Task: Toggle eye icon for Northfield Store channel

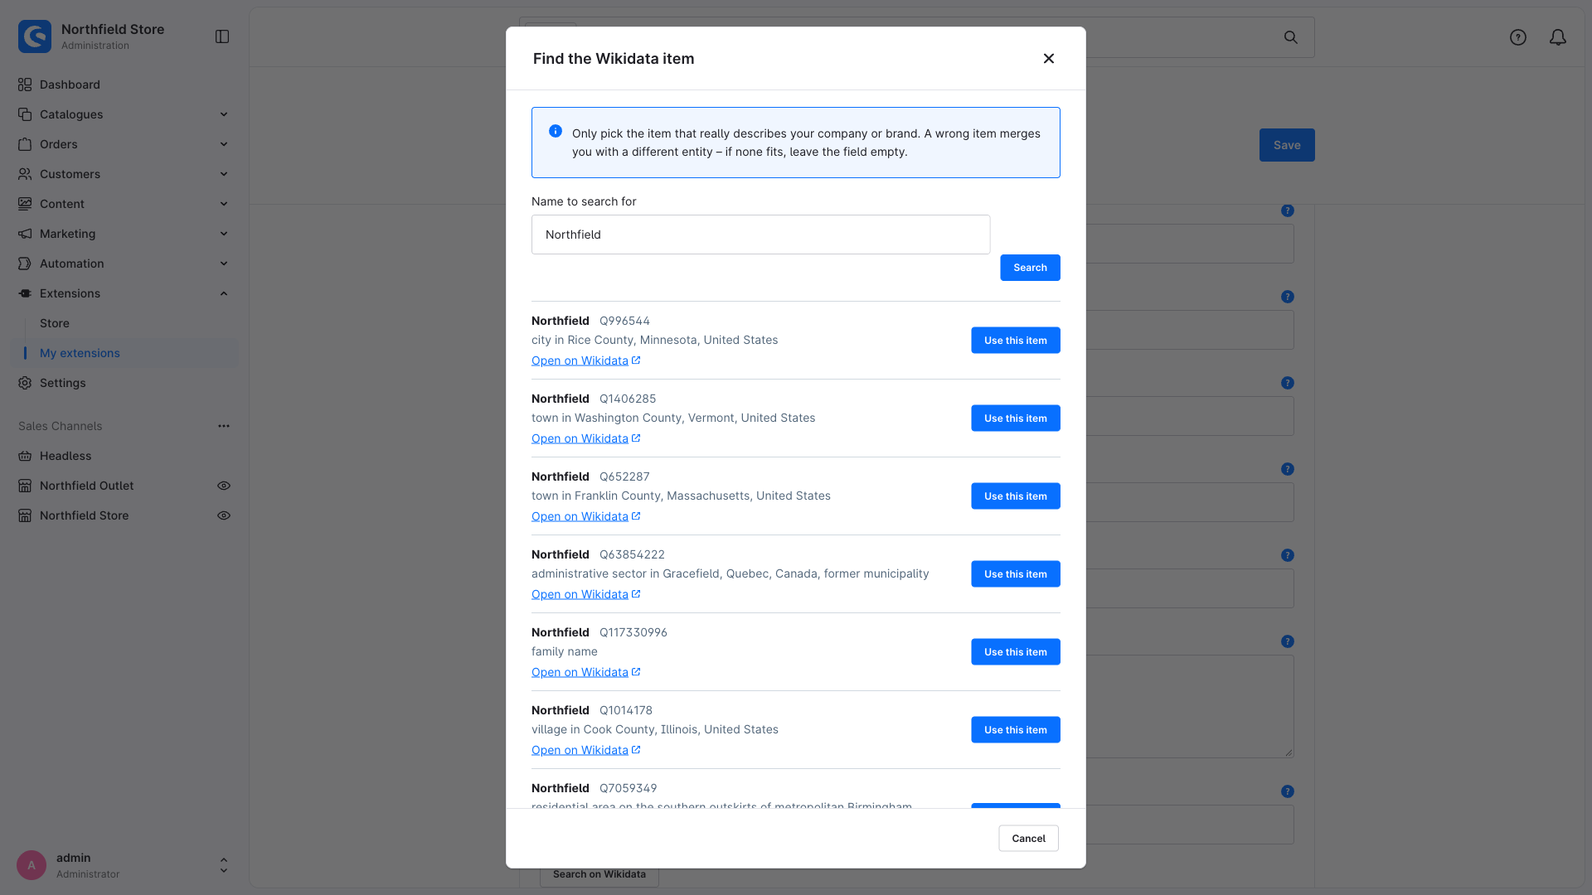Action: click(x=224, y=515)
